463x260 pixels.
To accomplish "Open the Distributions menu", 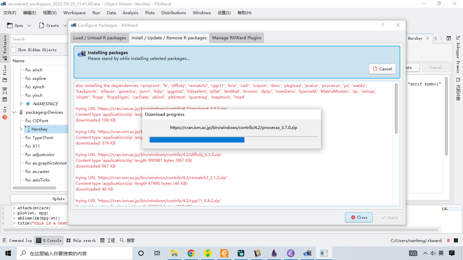I will [174, 13].
